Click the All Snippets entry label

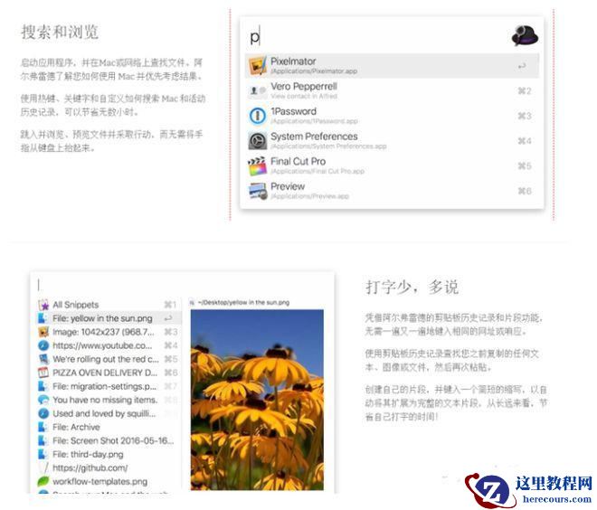[x=75, y=305]
